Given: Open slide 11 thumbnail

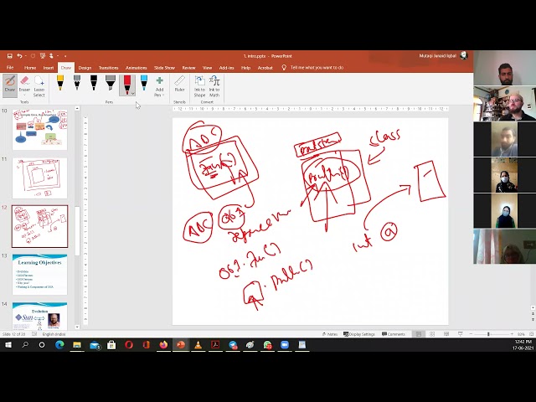Looking at the screenshot, I should click(x=39, y=178).
